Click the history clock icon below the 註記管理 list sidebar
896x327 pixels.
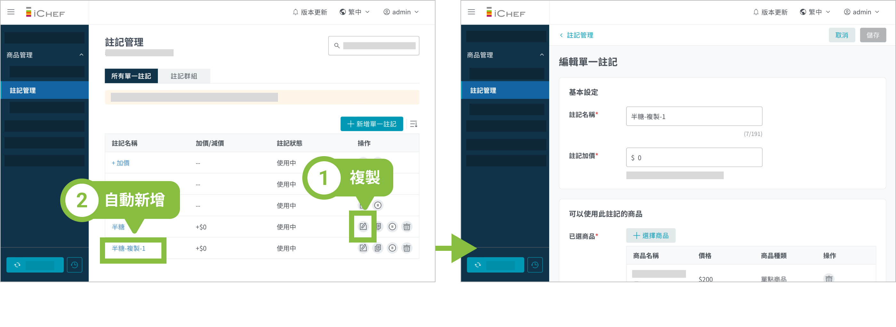(x=74, y=265)
